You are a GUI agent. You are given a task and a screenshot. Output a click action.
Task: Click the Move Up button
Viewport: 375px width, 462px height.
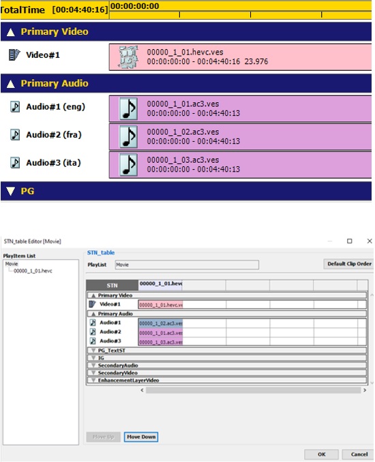pyautogui.click(x=103, y=437)
